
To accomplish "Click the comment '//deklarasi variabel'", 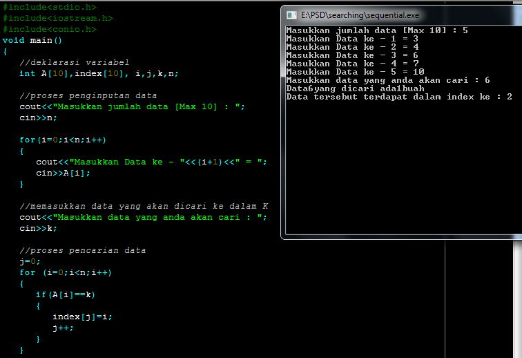I will click(x=75, y=62).
